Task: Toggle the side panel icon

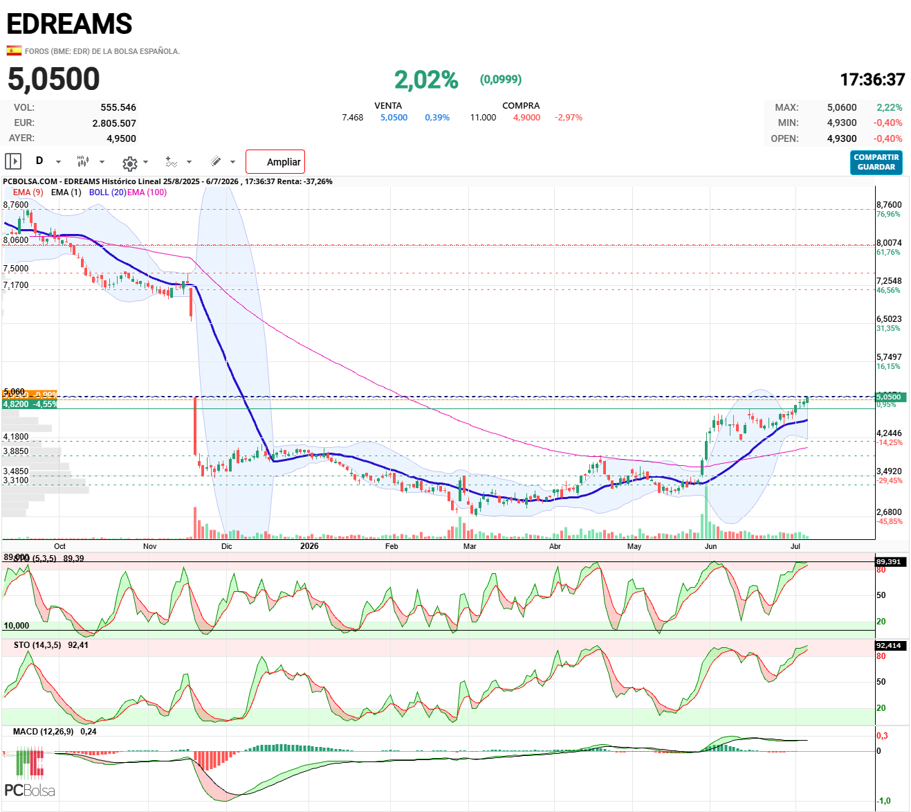Action: pos(13,161)
